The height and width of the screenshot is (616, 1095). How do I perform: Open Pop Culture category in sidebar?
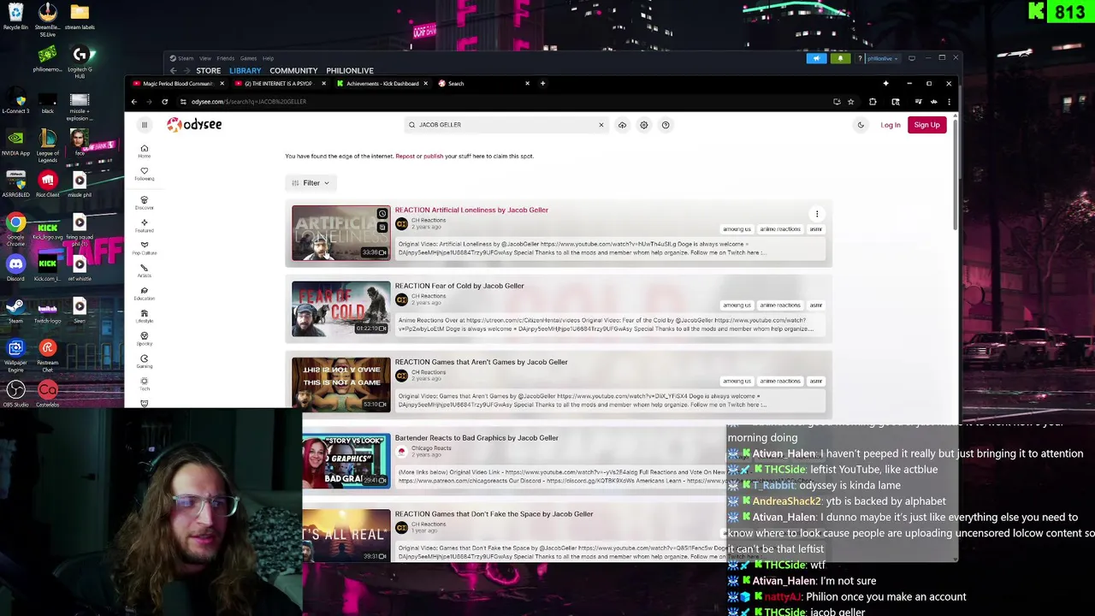[x=144, y=248]
